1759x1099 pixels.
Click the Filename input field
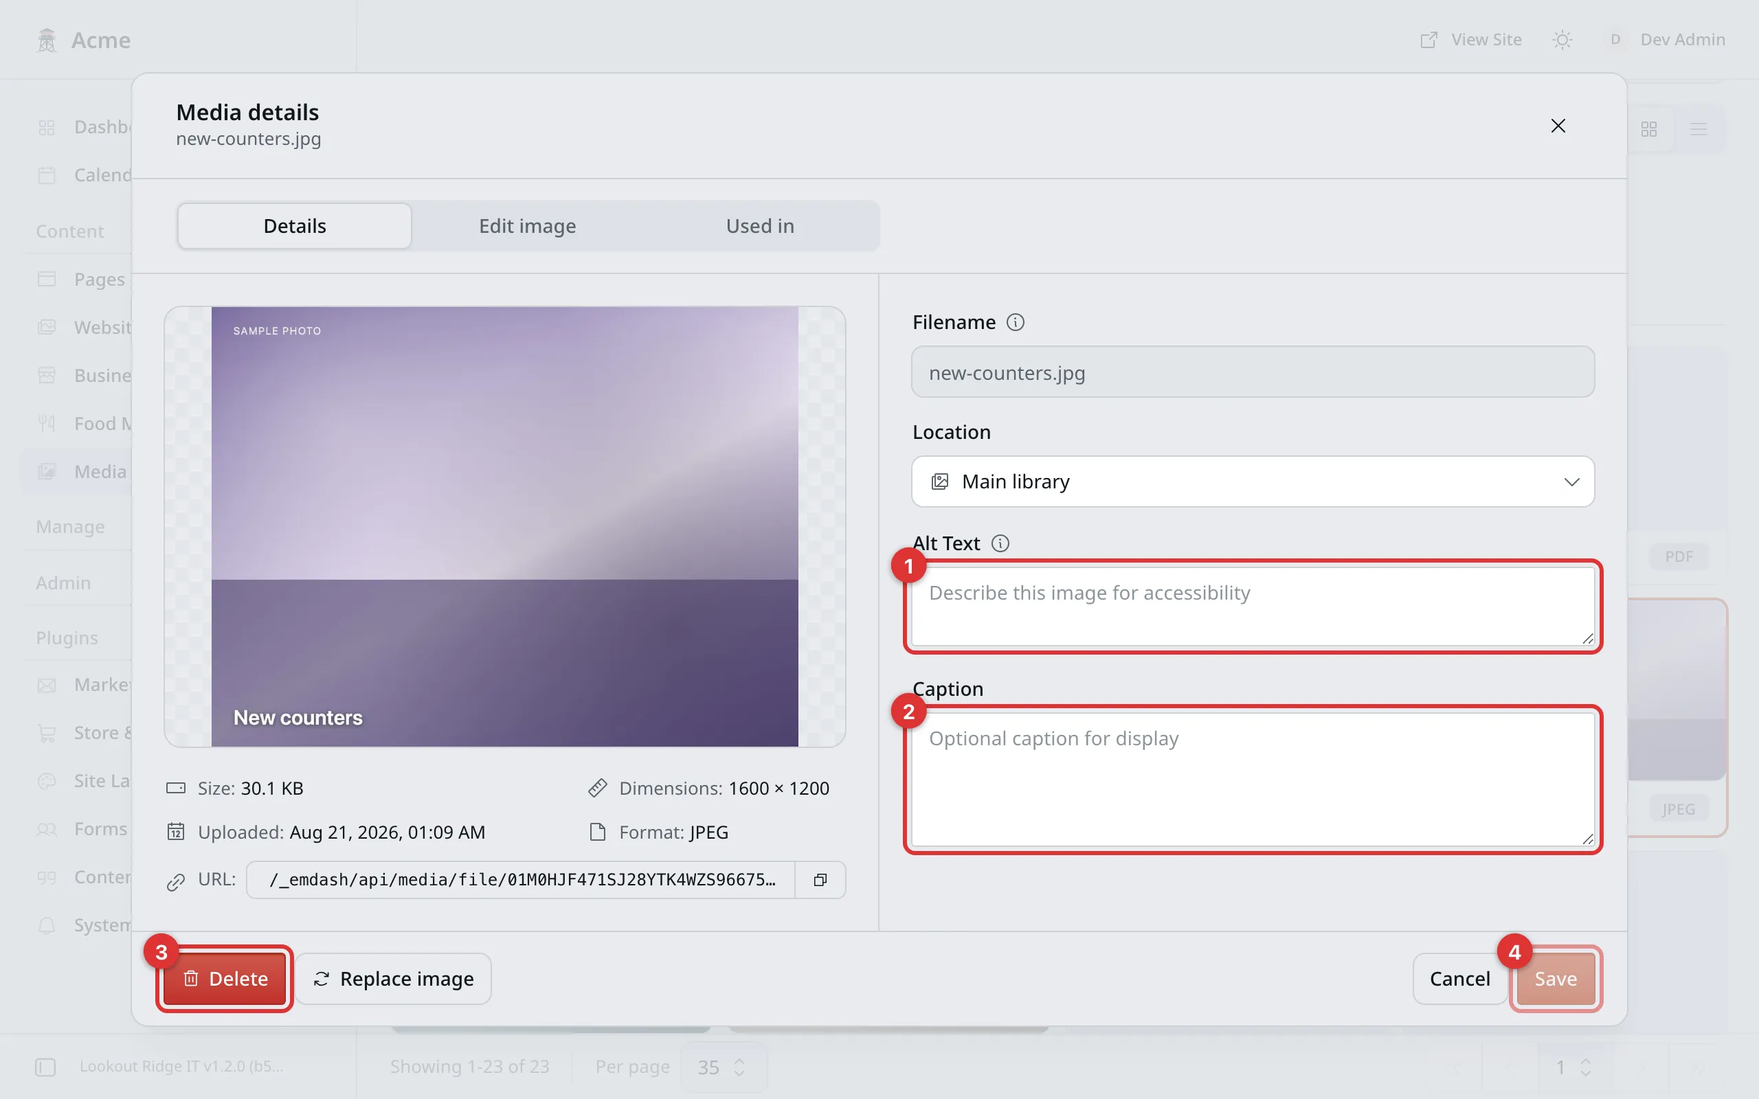pos(1253,372)
